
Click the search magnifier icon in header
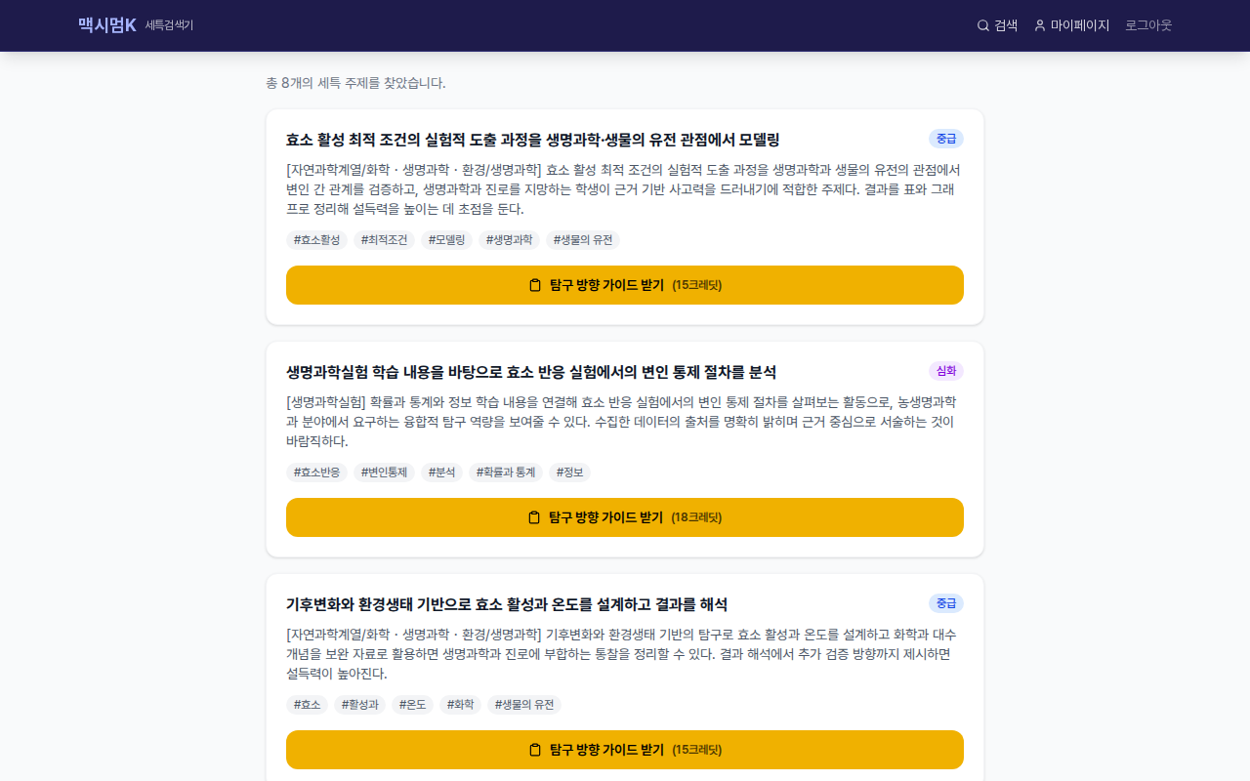point(983,25)
